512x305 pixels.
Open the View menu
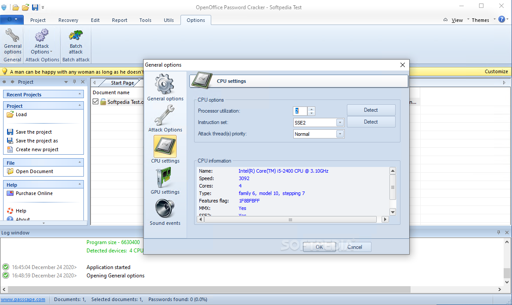pyautogui.click(x=457, y=20)
